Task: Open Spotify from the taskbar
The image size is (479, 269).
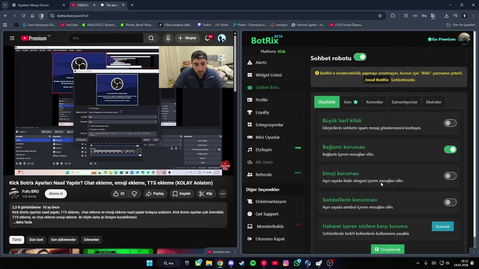Action: coord(253,263)
